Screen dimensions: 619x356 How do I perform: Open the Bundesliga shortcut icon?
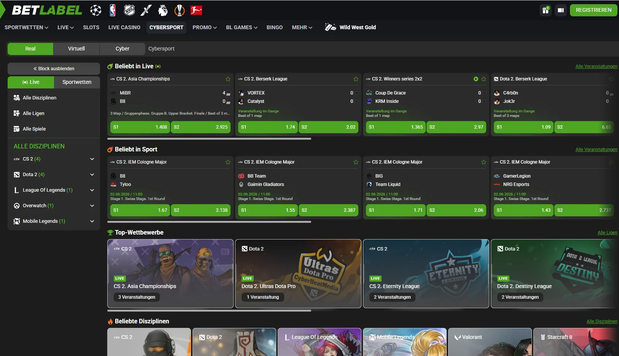point(196,10)
